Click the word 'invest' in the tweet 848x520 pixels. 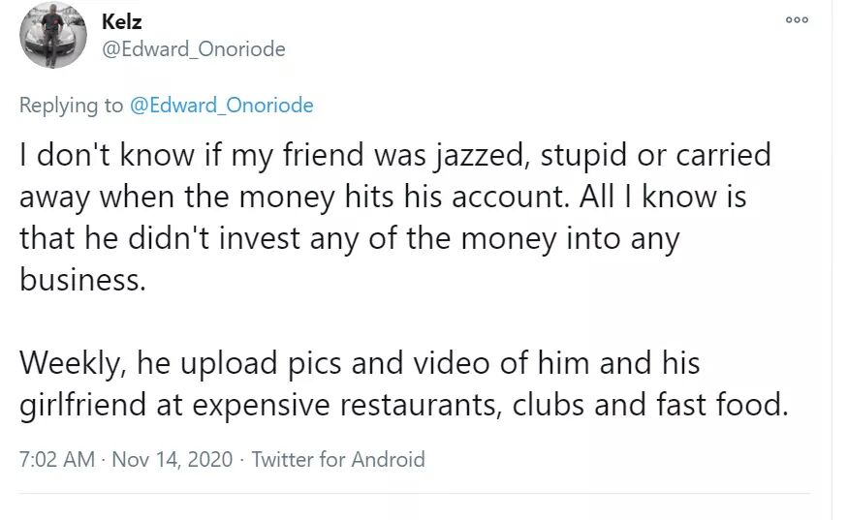pos(270,238)
